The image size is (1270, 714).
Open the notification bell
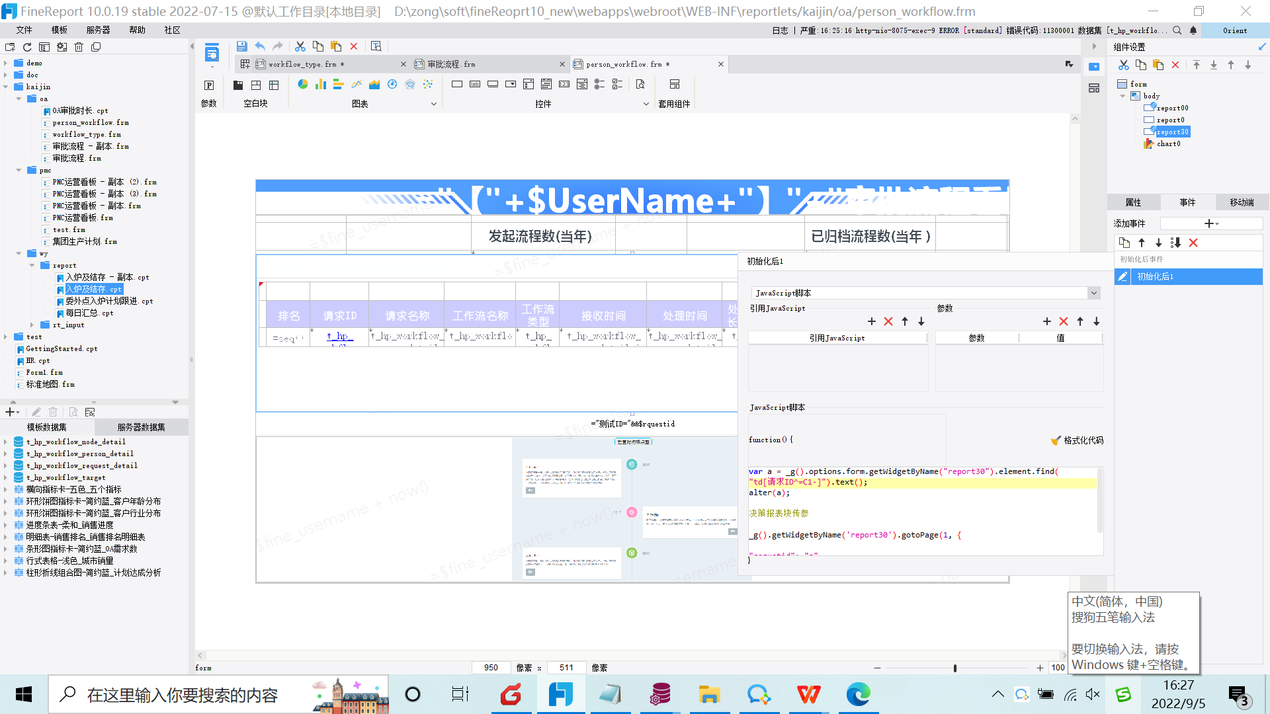1193,30
